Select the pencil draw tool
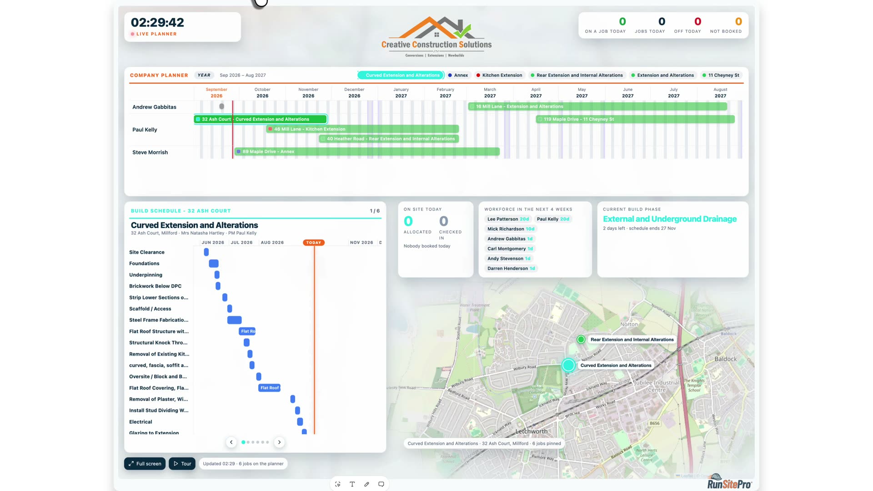The height and width of the screenshot is (491, 873). click(x=366, y=484)
